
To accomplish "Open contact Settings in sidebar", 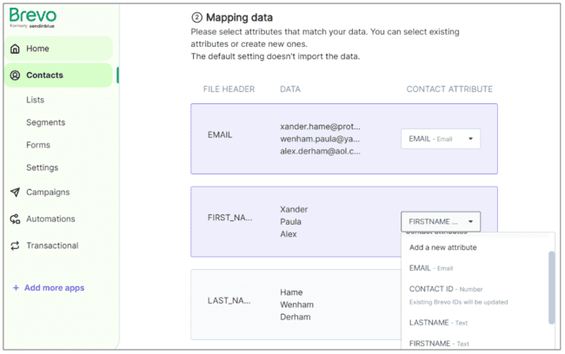I will point(42,167).
